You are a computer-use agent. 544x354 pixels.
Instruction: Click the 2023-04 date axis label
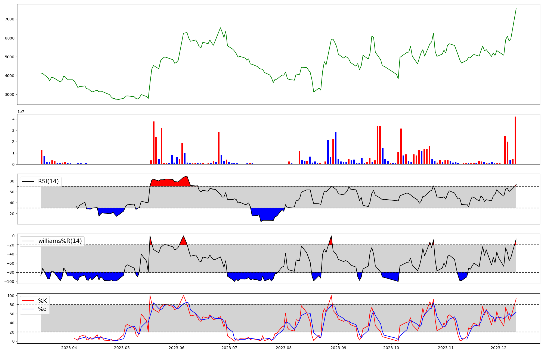click(69, 348)
